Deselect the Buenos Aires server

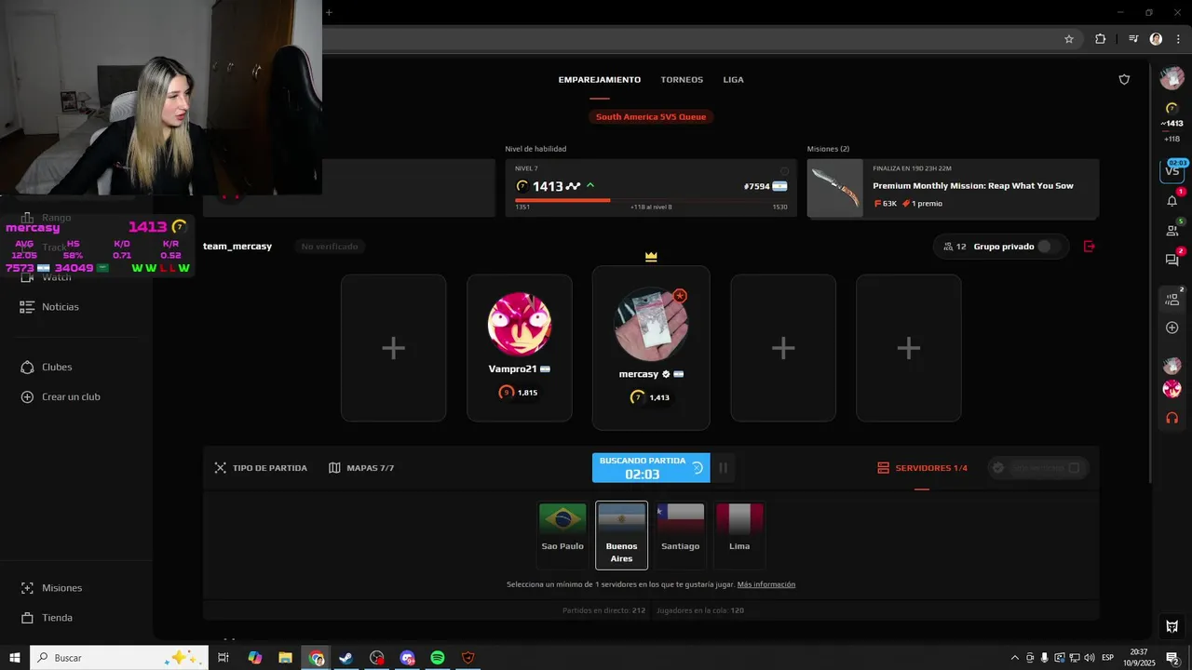[621, 535]
